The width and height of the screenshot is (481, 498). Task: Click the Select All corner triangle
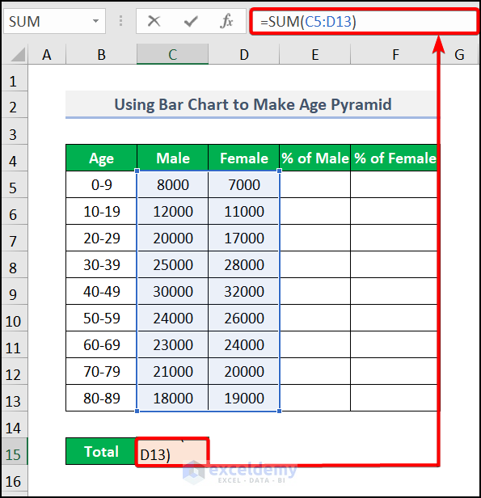tap(16, 55)
